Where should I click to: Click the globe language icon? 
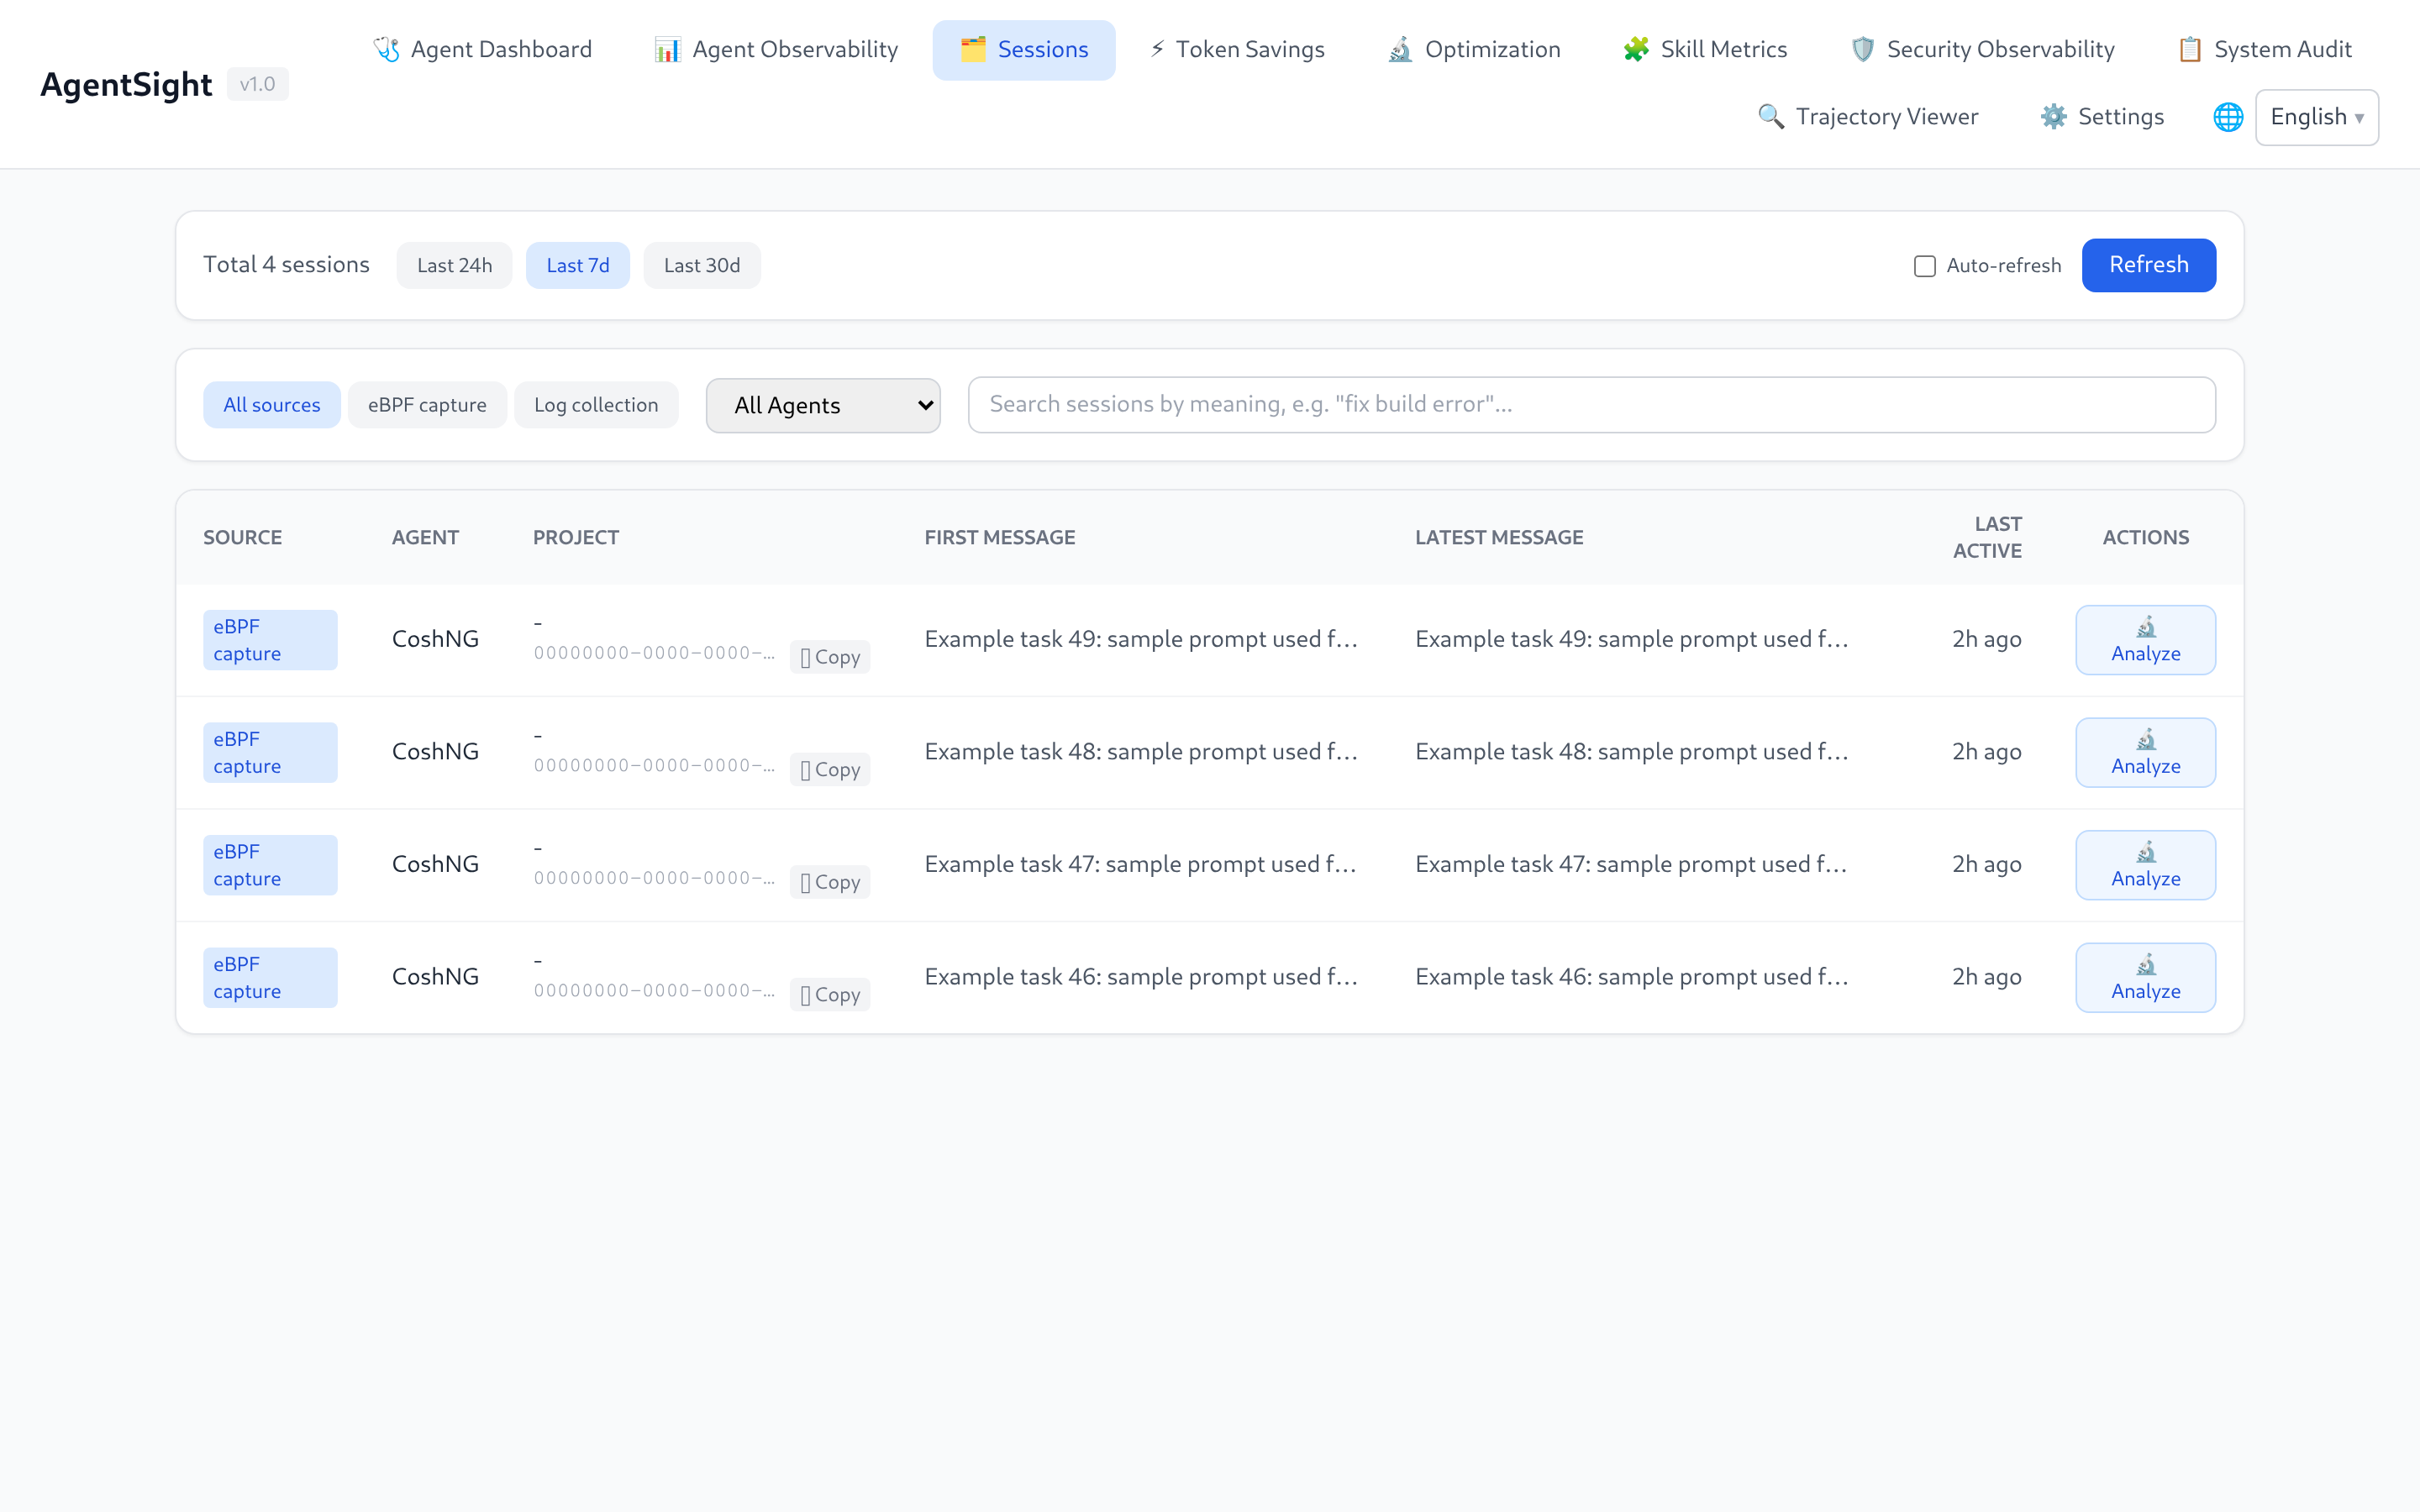pyautogui.click(x=2228, y=117)
